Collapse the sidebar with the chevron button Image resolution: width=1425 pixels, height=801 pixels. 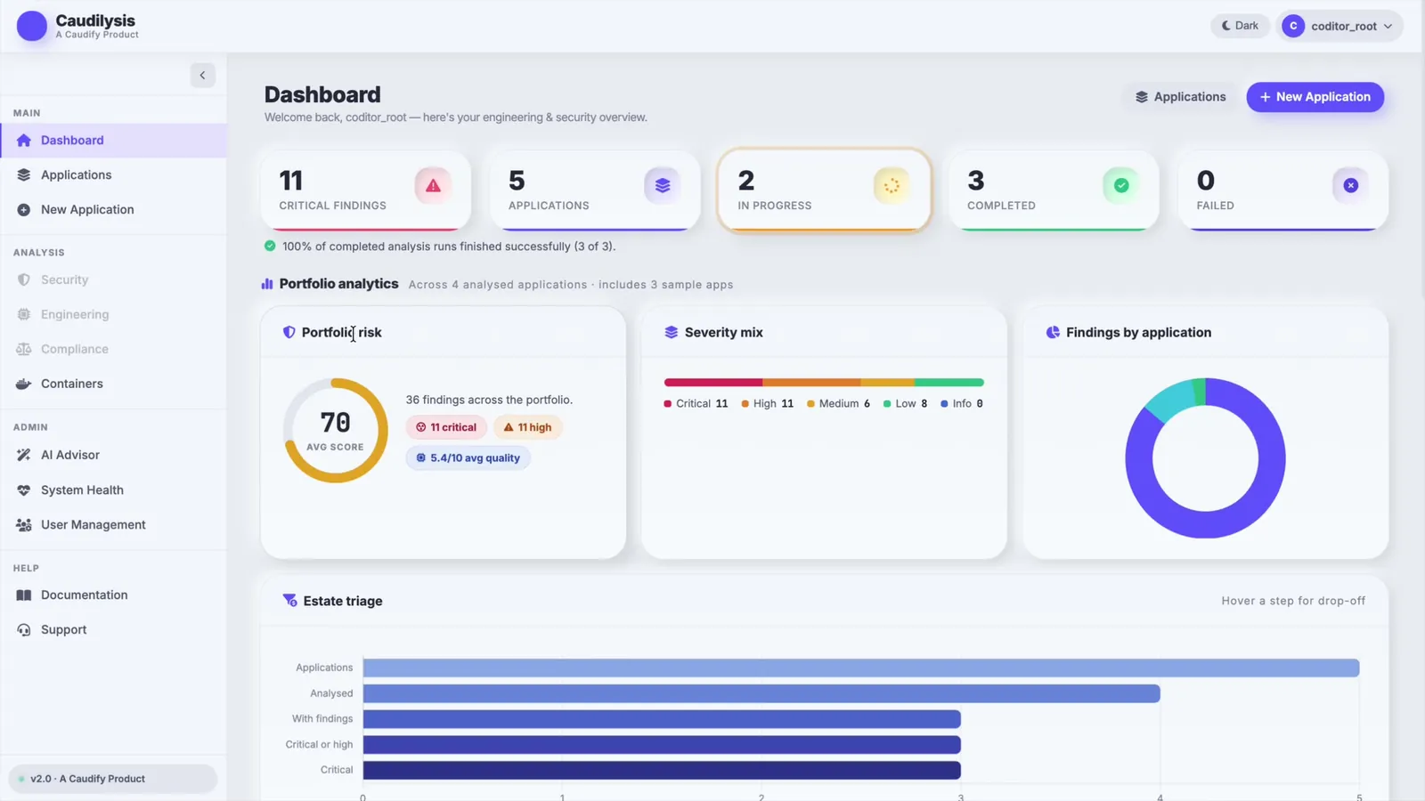[x=202, y=76]
